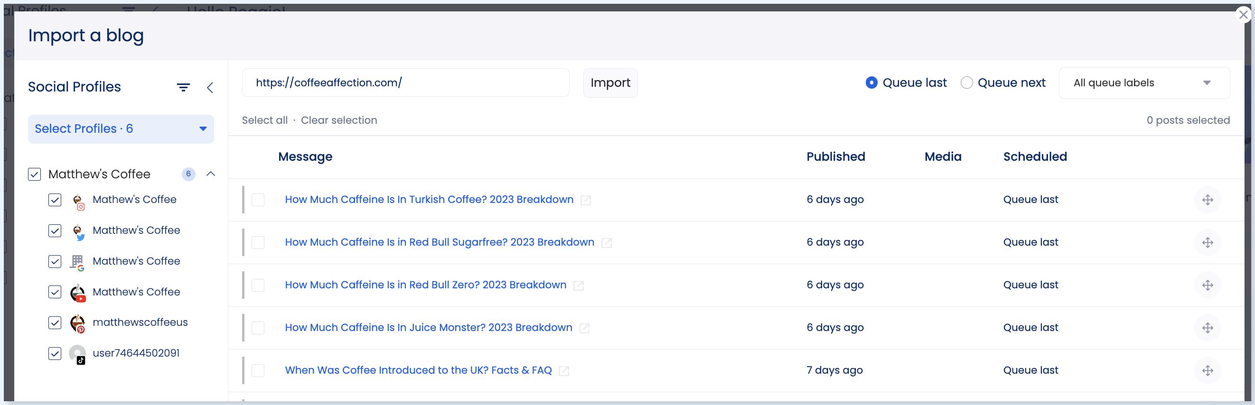
Task: Collapse the Matthew's Coffee group chevron
Action: [x=211, y=174]
